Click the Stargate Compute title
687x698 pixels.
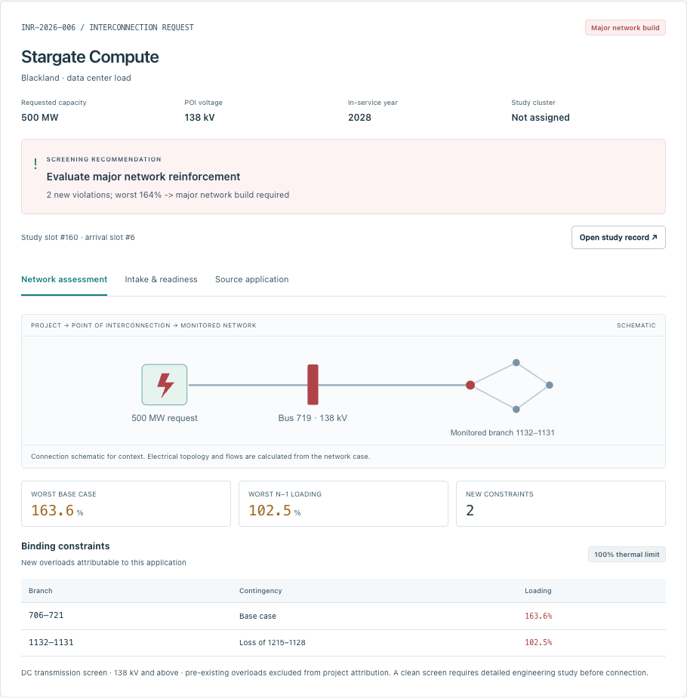(x=90, y=57)
